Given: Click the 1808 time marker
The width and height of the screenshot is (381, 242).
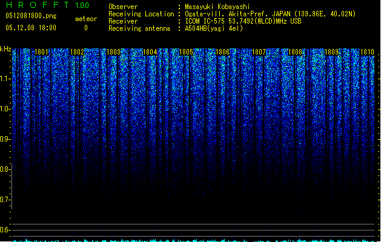Looking at the screenshot, I should (x=295, y=52).
